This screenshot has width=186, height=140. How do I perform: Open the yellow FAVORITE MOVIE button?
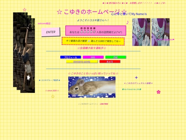[x=82, y=62]
